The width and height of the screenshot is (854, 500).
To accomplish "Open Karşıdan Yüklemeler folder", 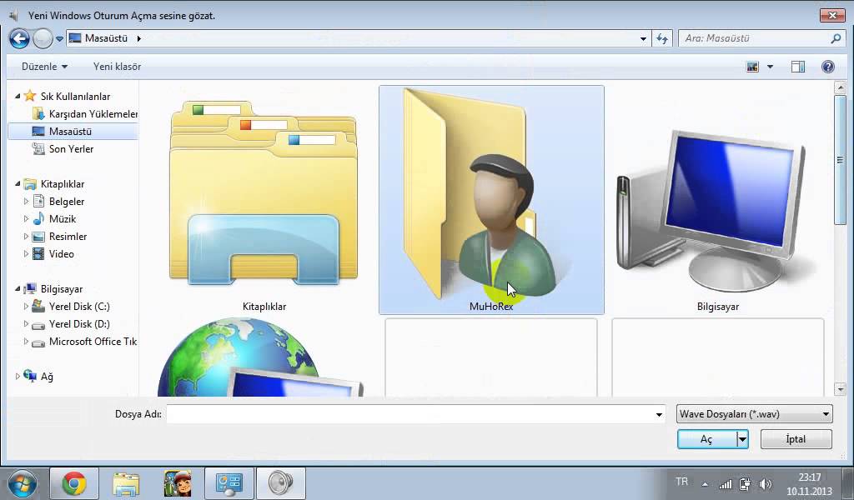I will 93,113.
